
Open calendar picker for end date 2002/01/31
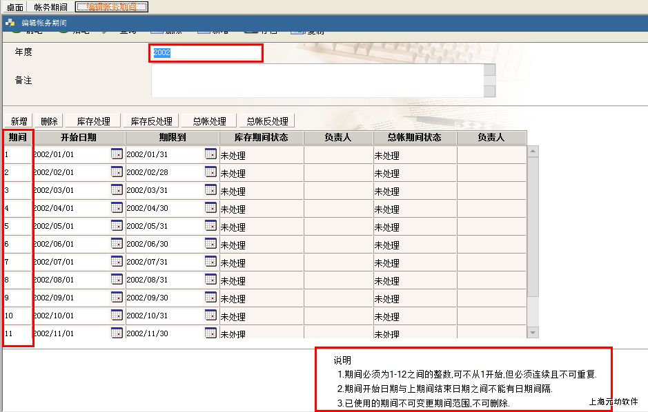[210, 154]
